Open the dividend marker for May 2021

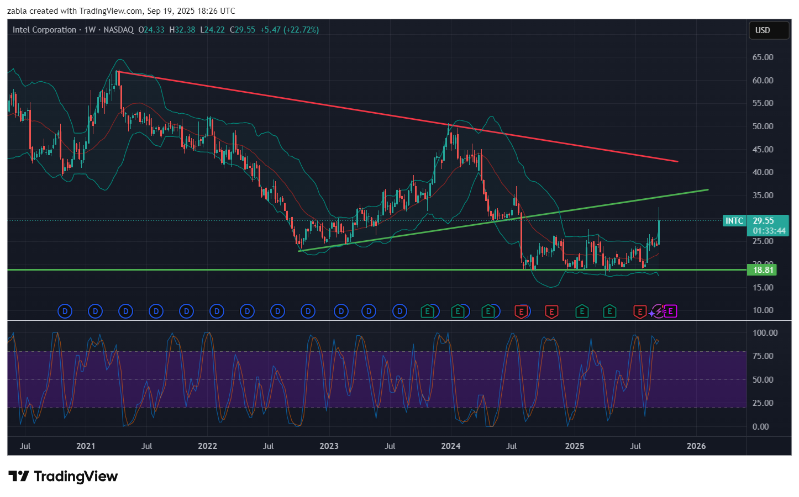[126, 311]
